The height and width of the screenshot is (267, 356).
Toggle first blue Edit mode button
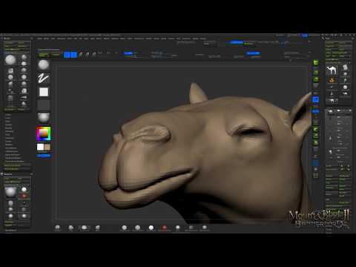coord(67,55)
